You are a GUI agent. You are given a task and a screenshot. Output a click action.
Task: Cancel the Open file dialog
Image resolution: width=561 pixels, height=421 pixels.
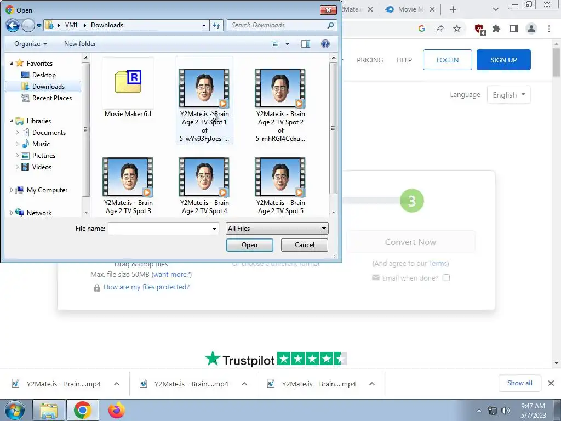[305, 245]
